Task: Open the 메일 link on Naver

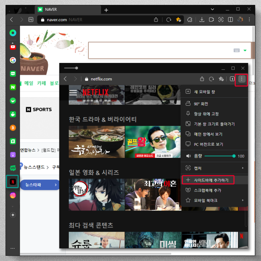Action: [29, 83]
